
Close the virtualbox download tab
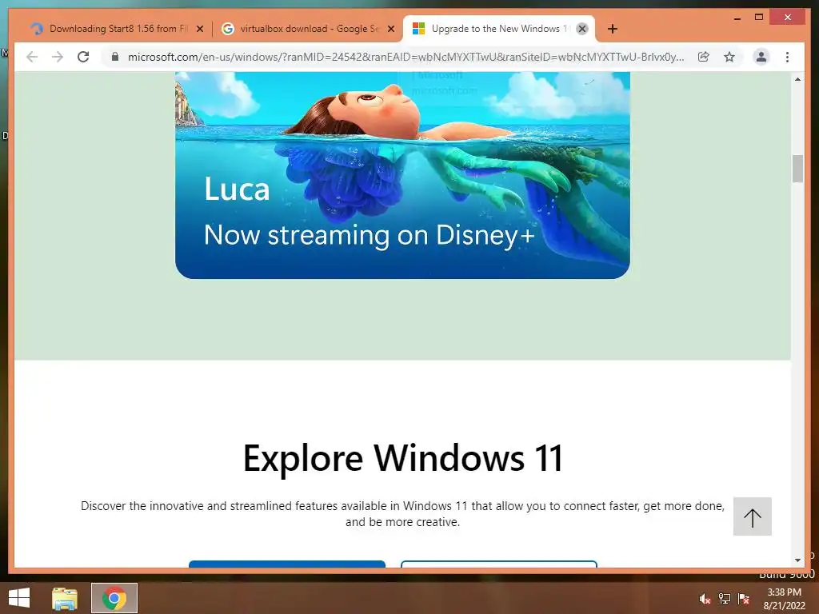390,29
